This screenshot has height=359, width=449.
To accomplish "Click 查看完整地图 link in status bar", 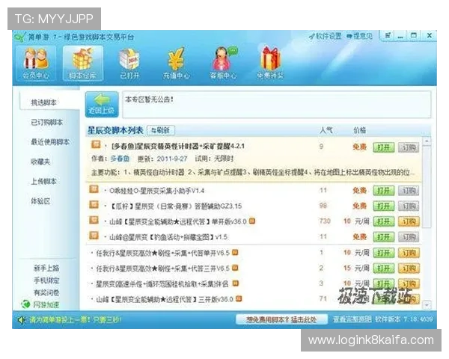I will [352, 319].
